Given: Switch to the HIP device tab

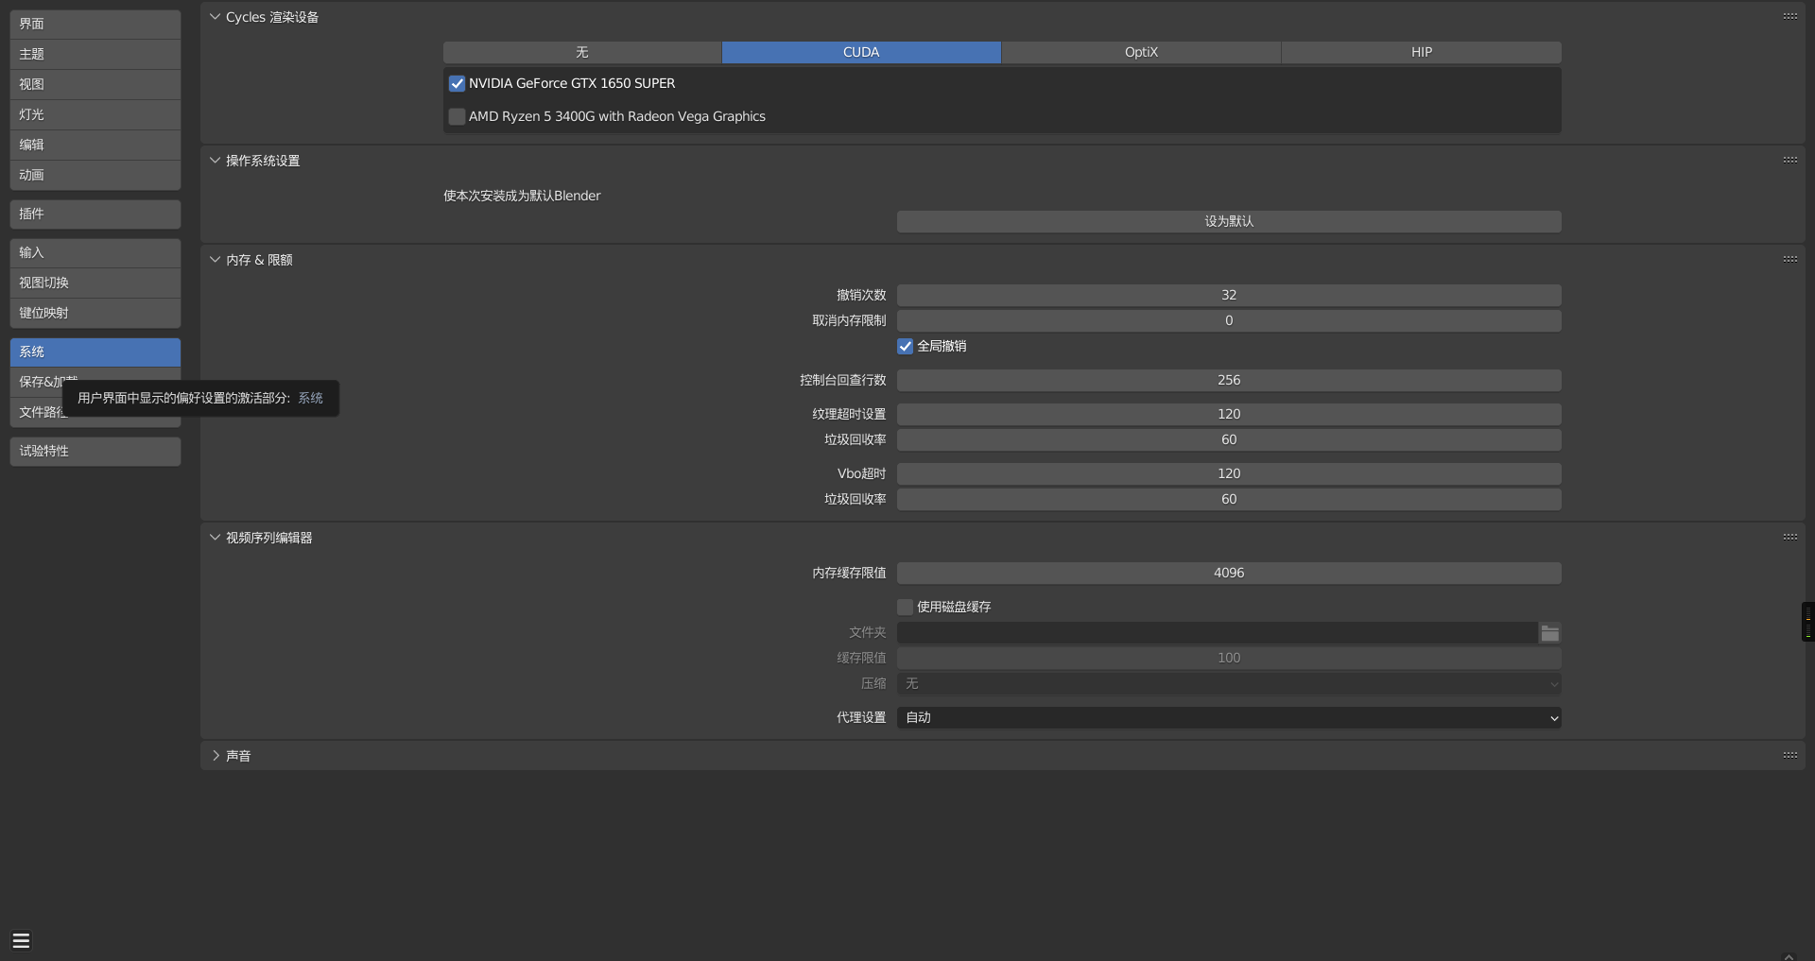Looking at the screenshot, I should pyautogui.click(x=1422, y=52).
